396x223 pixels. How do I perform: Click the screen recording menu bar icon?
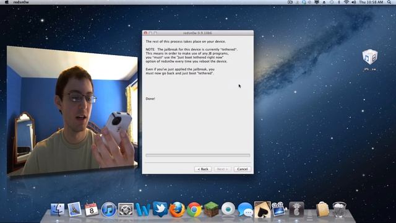coord(290,2)
